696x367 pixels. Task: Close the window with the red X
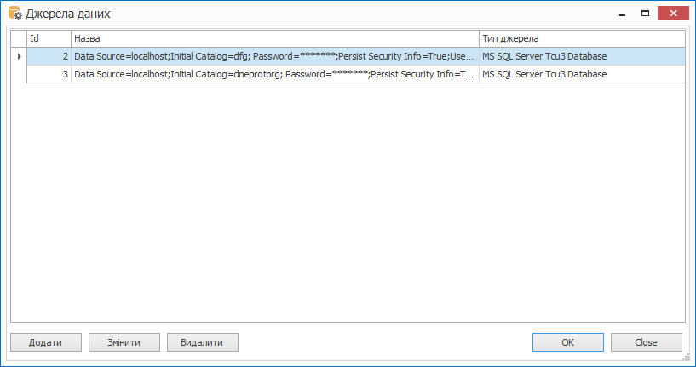673,14
